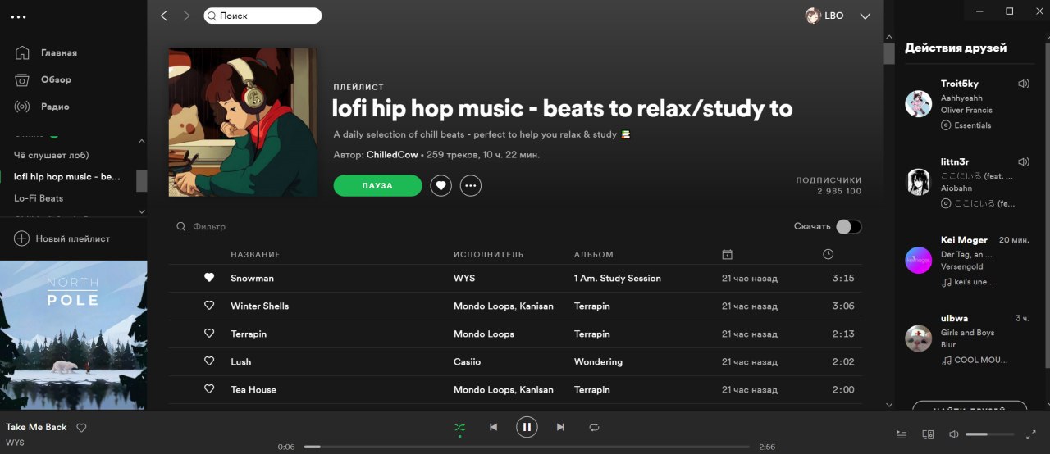
Task: Expand the user account dropdown chevron
Action: pos(865,16)
